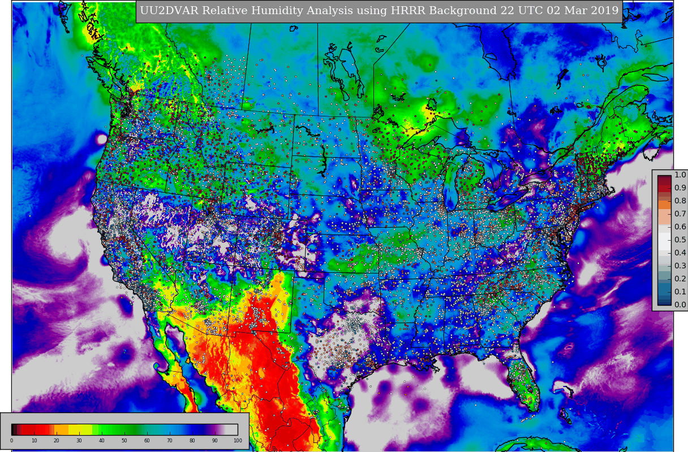The width and height of the screenshot is (688, 452).
Task: Click the '70' tick label on humidity colorbar
Action: 170,441
